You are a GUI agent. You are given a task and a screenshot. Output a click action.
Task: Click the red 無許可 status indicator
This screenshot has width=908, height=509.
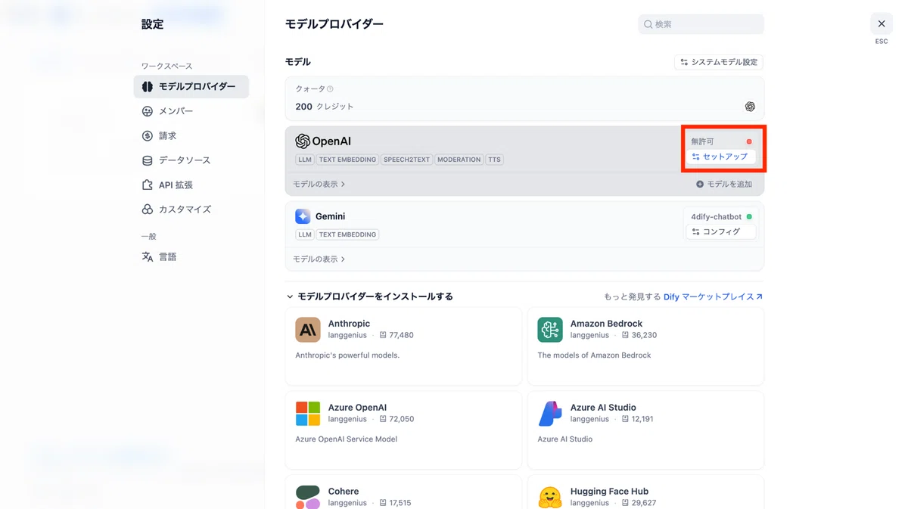[x=749, y=141]
